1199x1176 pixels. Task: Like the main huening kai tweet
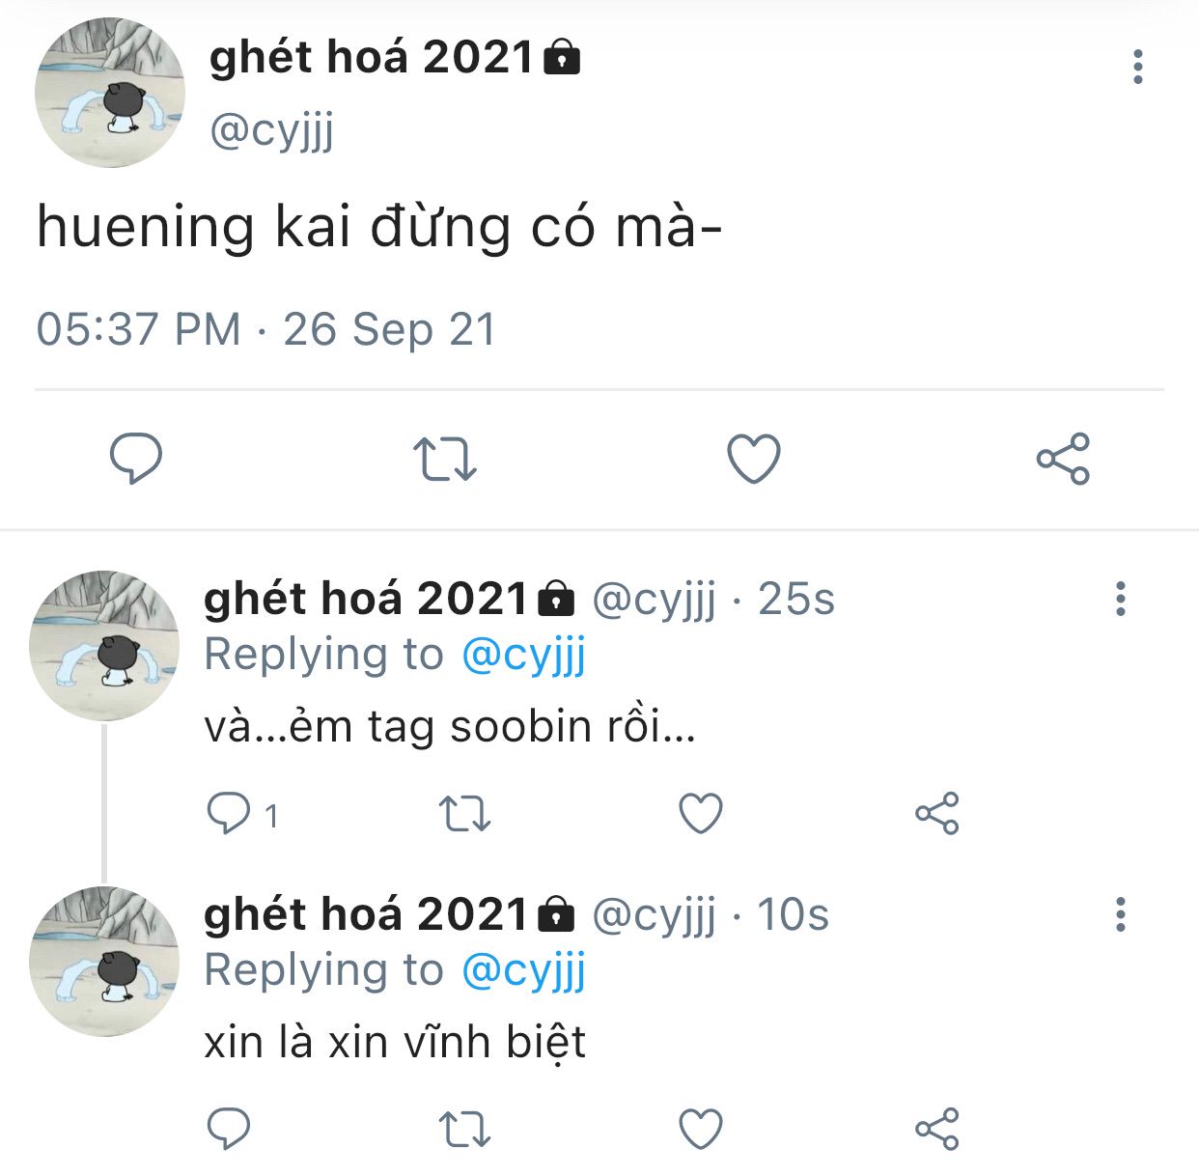coord(753,459)
